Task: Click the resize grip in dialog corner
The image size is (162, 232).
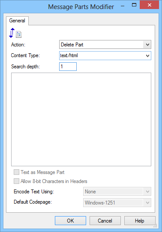Action: pyautogui.click(x=155, y=226)
